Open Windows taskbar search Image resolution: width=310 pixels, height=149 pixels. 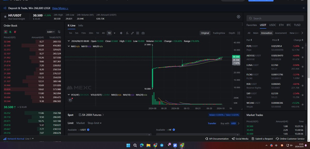coord(135,145)
